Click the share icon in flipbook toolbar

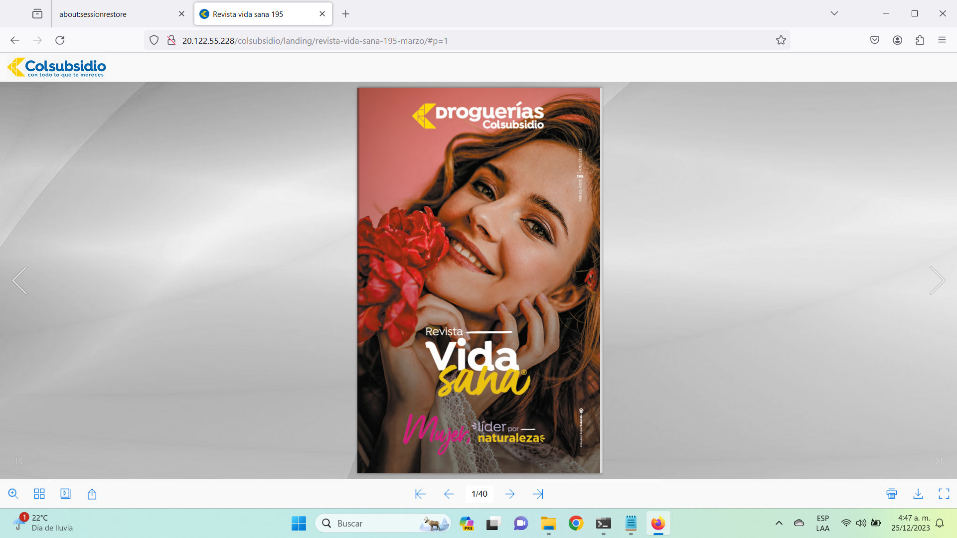(92, 494)
